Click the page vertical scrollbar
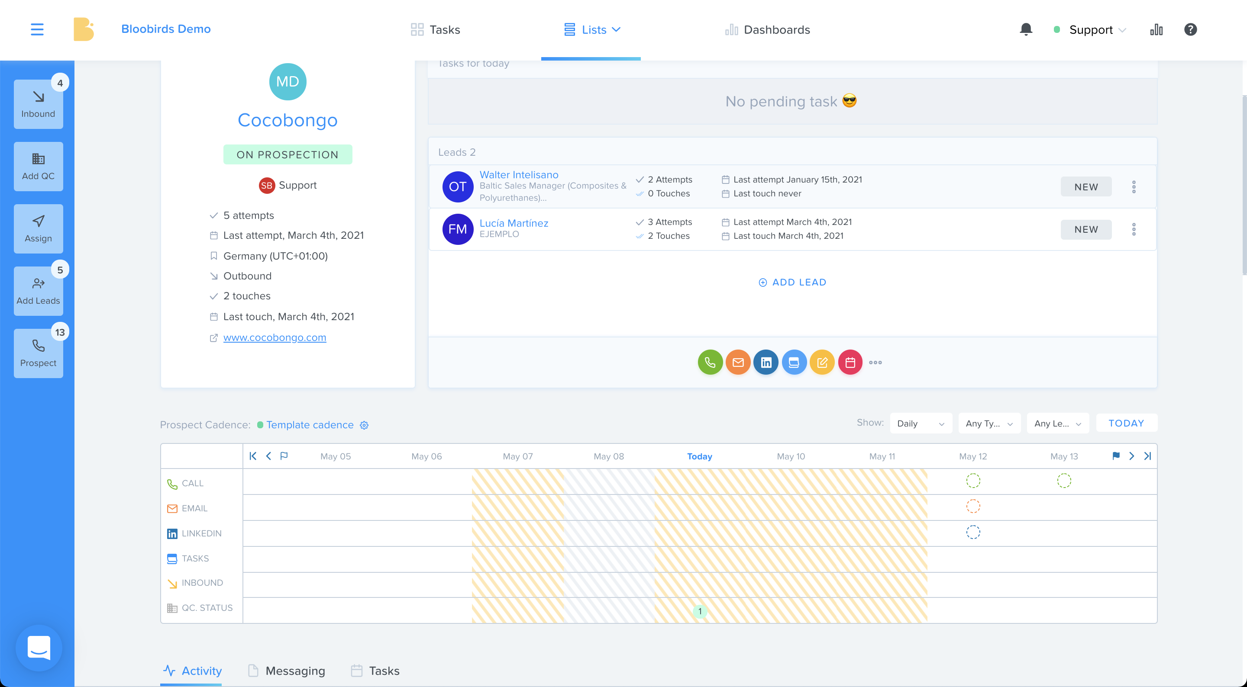 [x=1244, y=185]
